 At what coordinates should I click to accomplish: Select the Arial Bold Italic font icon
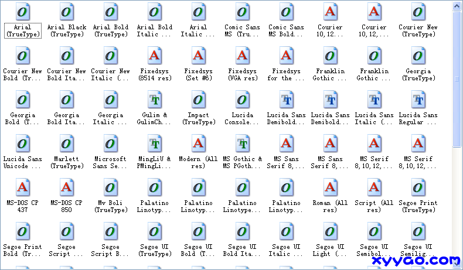click(x=155, y=12)
